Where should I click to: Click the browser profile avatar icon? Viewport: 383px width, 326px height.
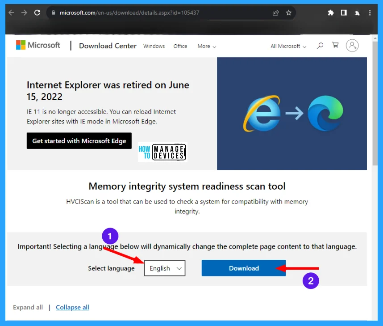tap(357, 13)
